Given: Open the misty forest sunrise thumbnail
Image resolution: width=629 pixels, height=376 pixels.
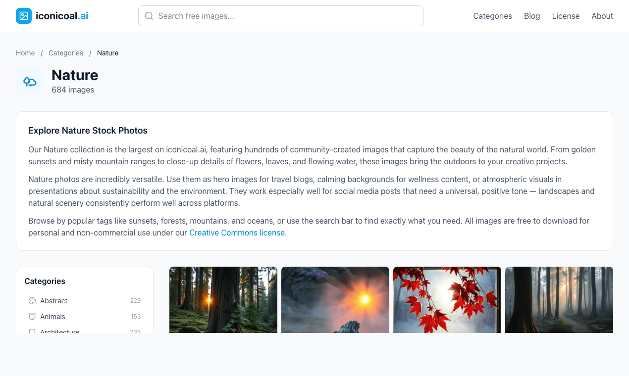Looking at the screenshot, I should point(559,300).
